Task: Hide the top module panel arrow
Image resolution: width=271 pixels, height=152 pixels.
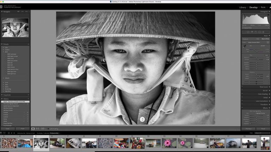Action: 135,4
